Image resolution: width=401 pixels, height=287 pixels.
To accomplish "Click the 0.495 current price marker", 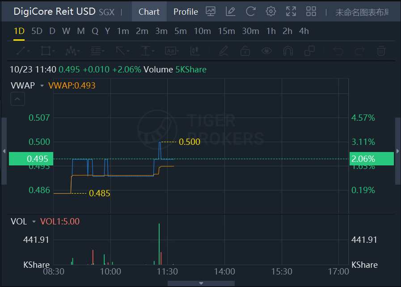I will pyautogui.click(x=31, y=159).
